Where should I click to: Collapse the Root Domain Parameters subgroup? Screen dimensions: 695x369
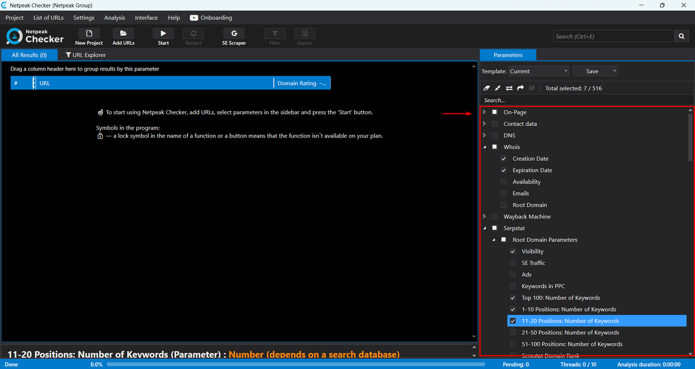coord(493,240)
